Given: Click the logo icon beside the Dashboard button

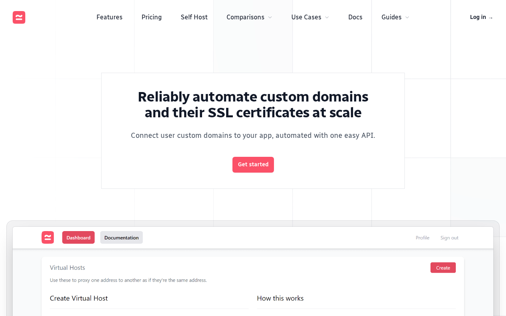Looking at the screenshot, I should (x=48, y=237).
